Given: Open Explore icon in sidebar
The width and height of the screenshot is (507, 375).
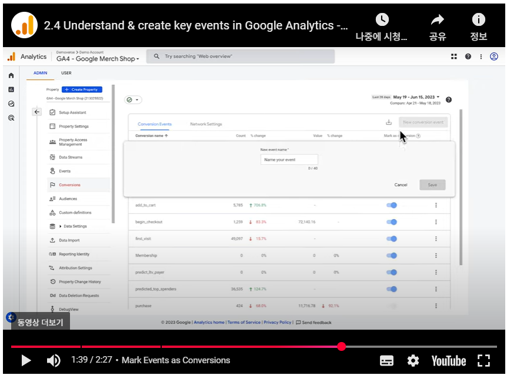Looking at the screenshot, I should (x=11, y=104).
